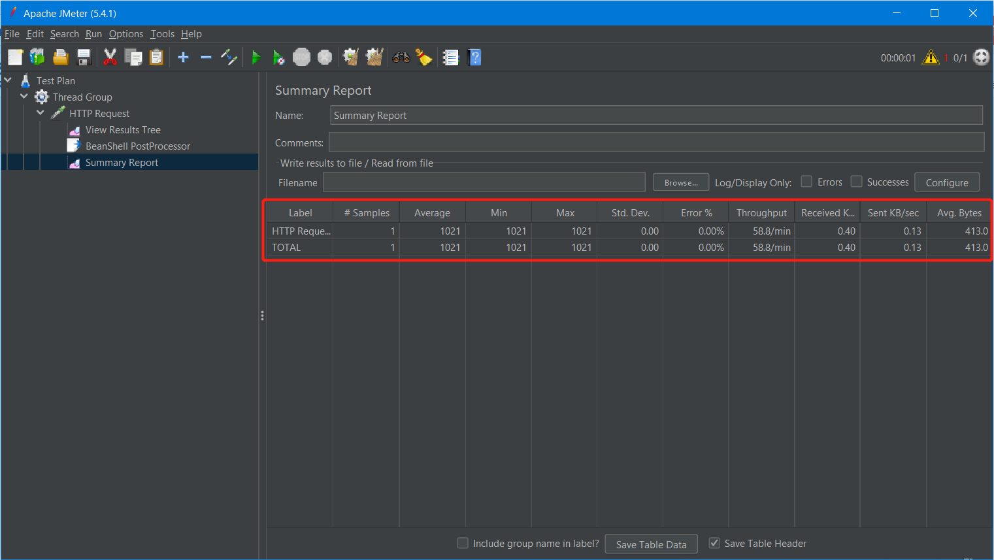The image size is (994, 560).
Task: Open the Search menu
Action: point(65,34)
